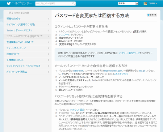The height and width of the screenshot is (132, 163).
Task: Open the mobile.twitter.com link
Action: (x=113, y=71)
